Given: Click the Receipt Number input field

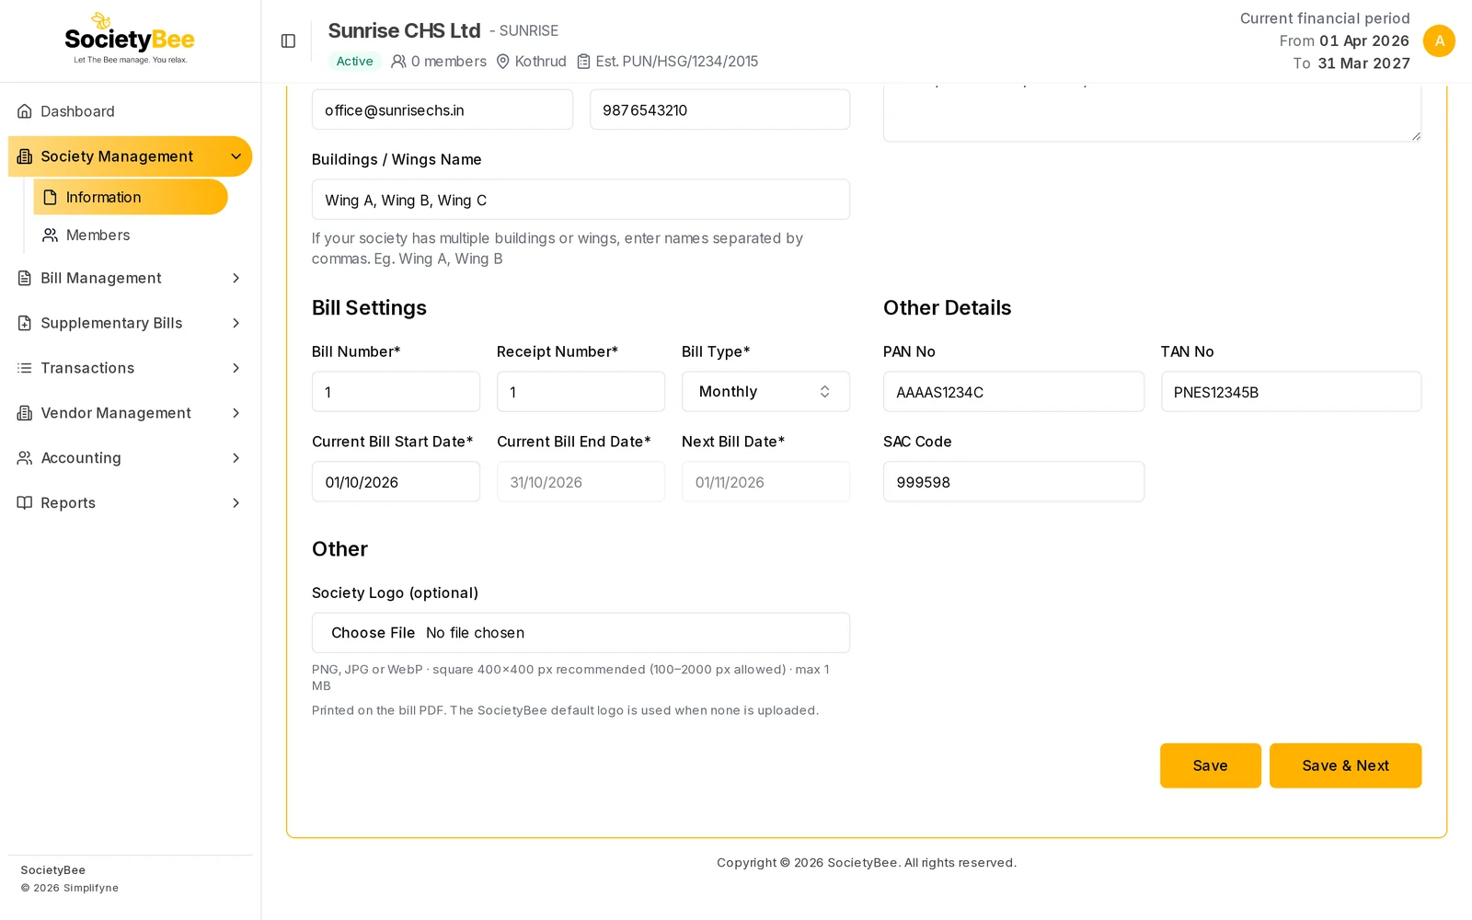Looking at the screenshot, I should coord(581,392).
